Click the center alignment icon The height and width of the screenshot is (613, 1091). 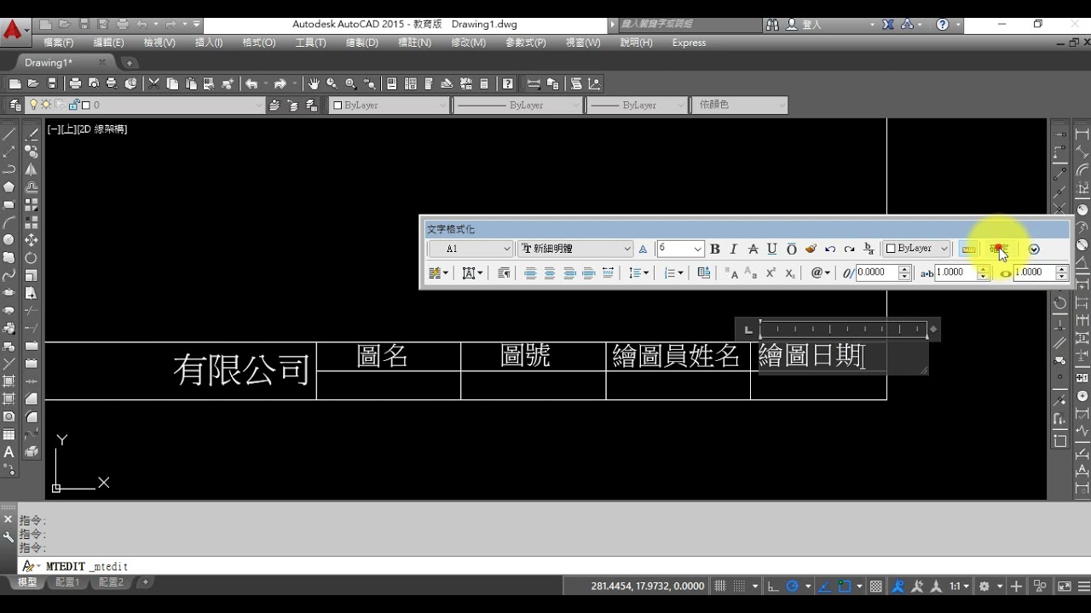tap(550, 273)
